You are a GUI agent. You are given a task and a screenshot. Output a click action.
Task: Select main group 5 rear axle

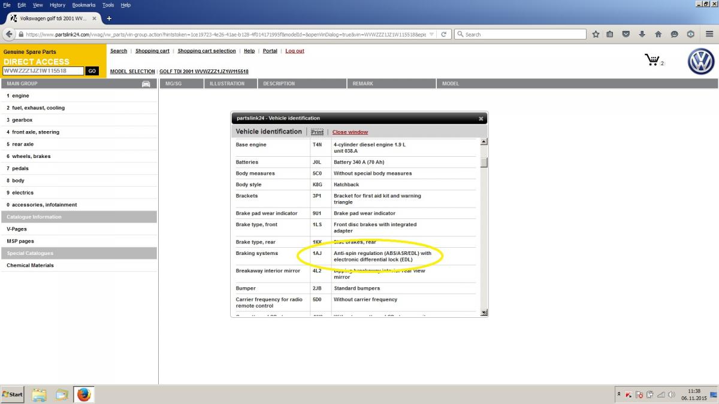pos(79,144)
